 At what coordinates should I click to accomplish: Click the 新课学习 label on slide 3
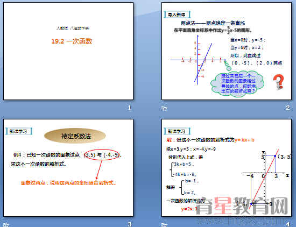click(18, 131)
